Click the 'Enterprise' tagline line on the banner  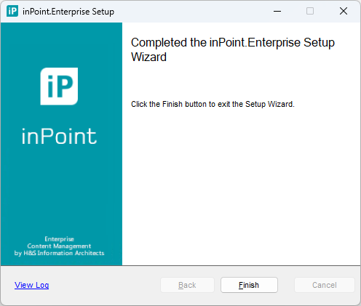59,239
